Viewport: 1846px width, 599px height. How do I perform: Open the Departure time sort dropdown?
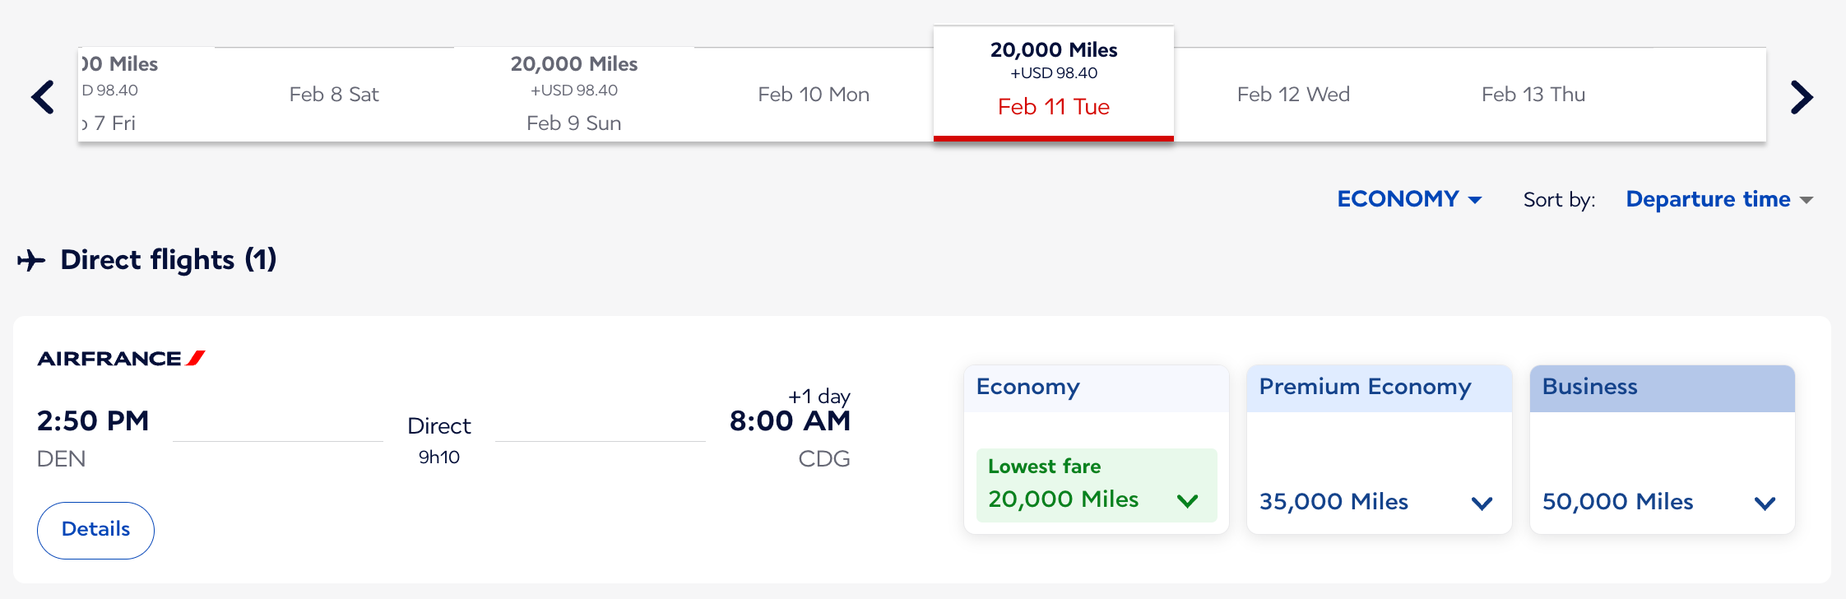click(x=1718, y=199)
